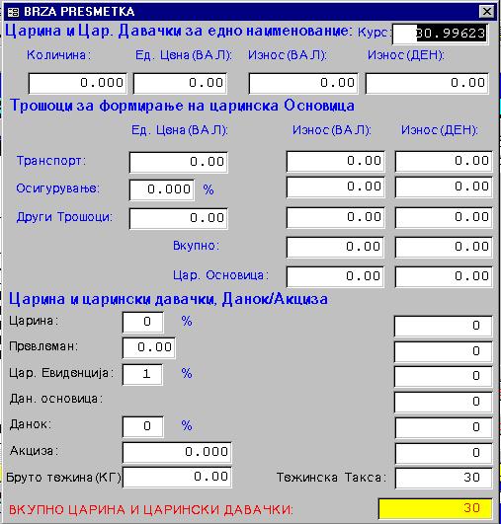The image size is (501, 524).
Task: Click the Цар. Основица Износ (ДЕН) field
Action: 444,276
